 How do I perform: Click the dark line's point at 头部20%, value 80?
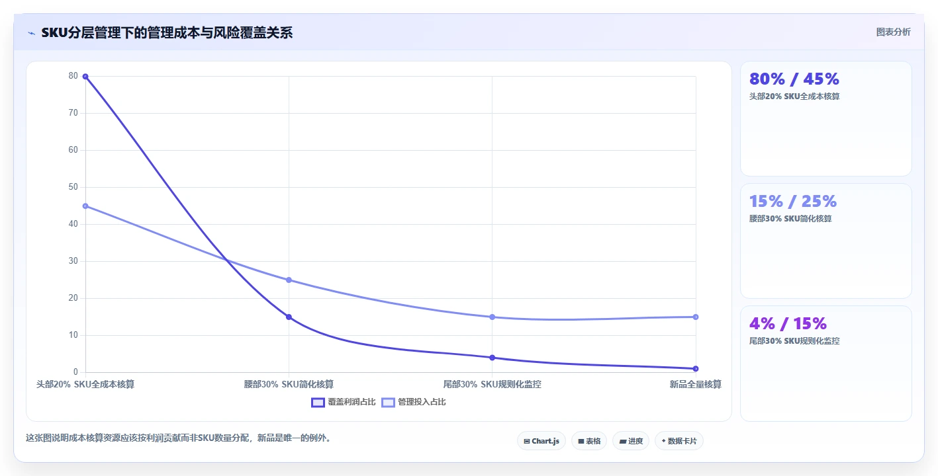click(85, 77)
